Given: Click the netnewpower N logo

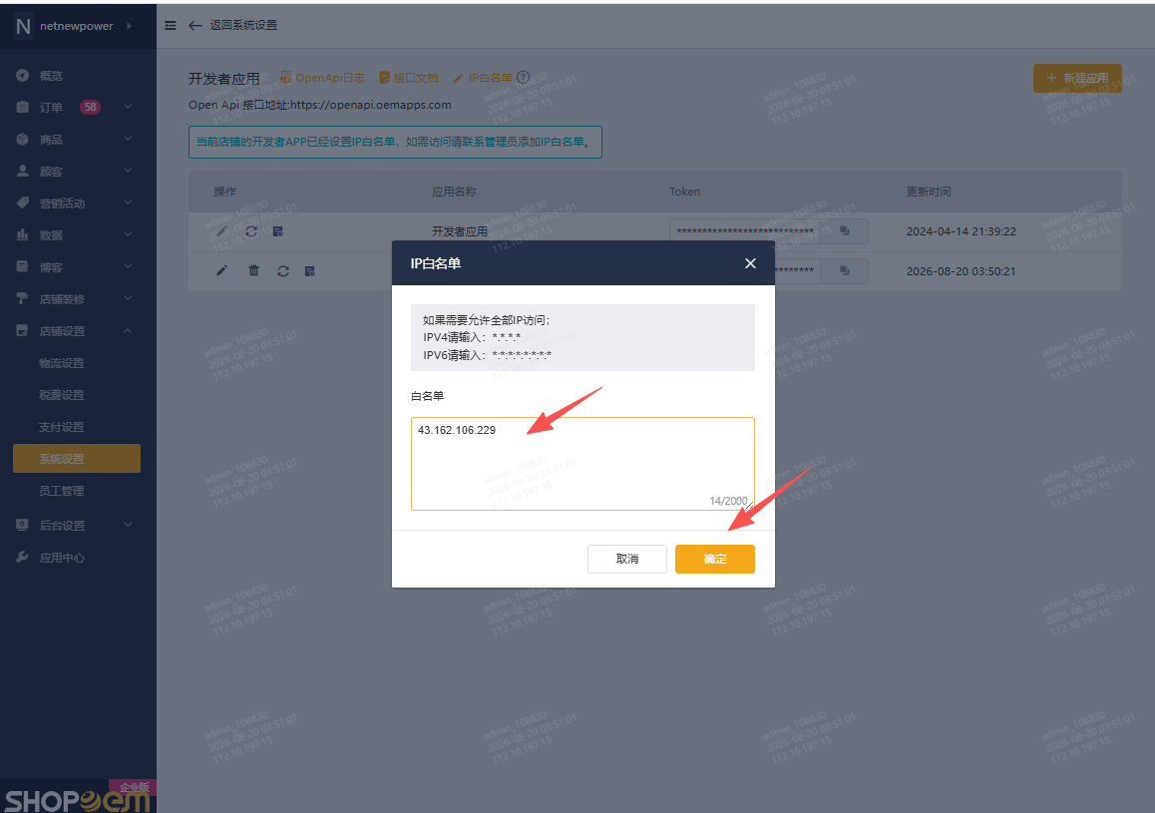Looking at the screenshot, I should (x=23, y=27).
